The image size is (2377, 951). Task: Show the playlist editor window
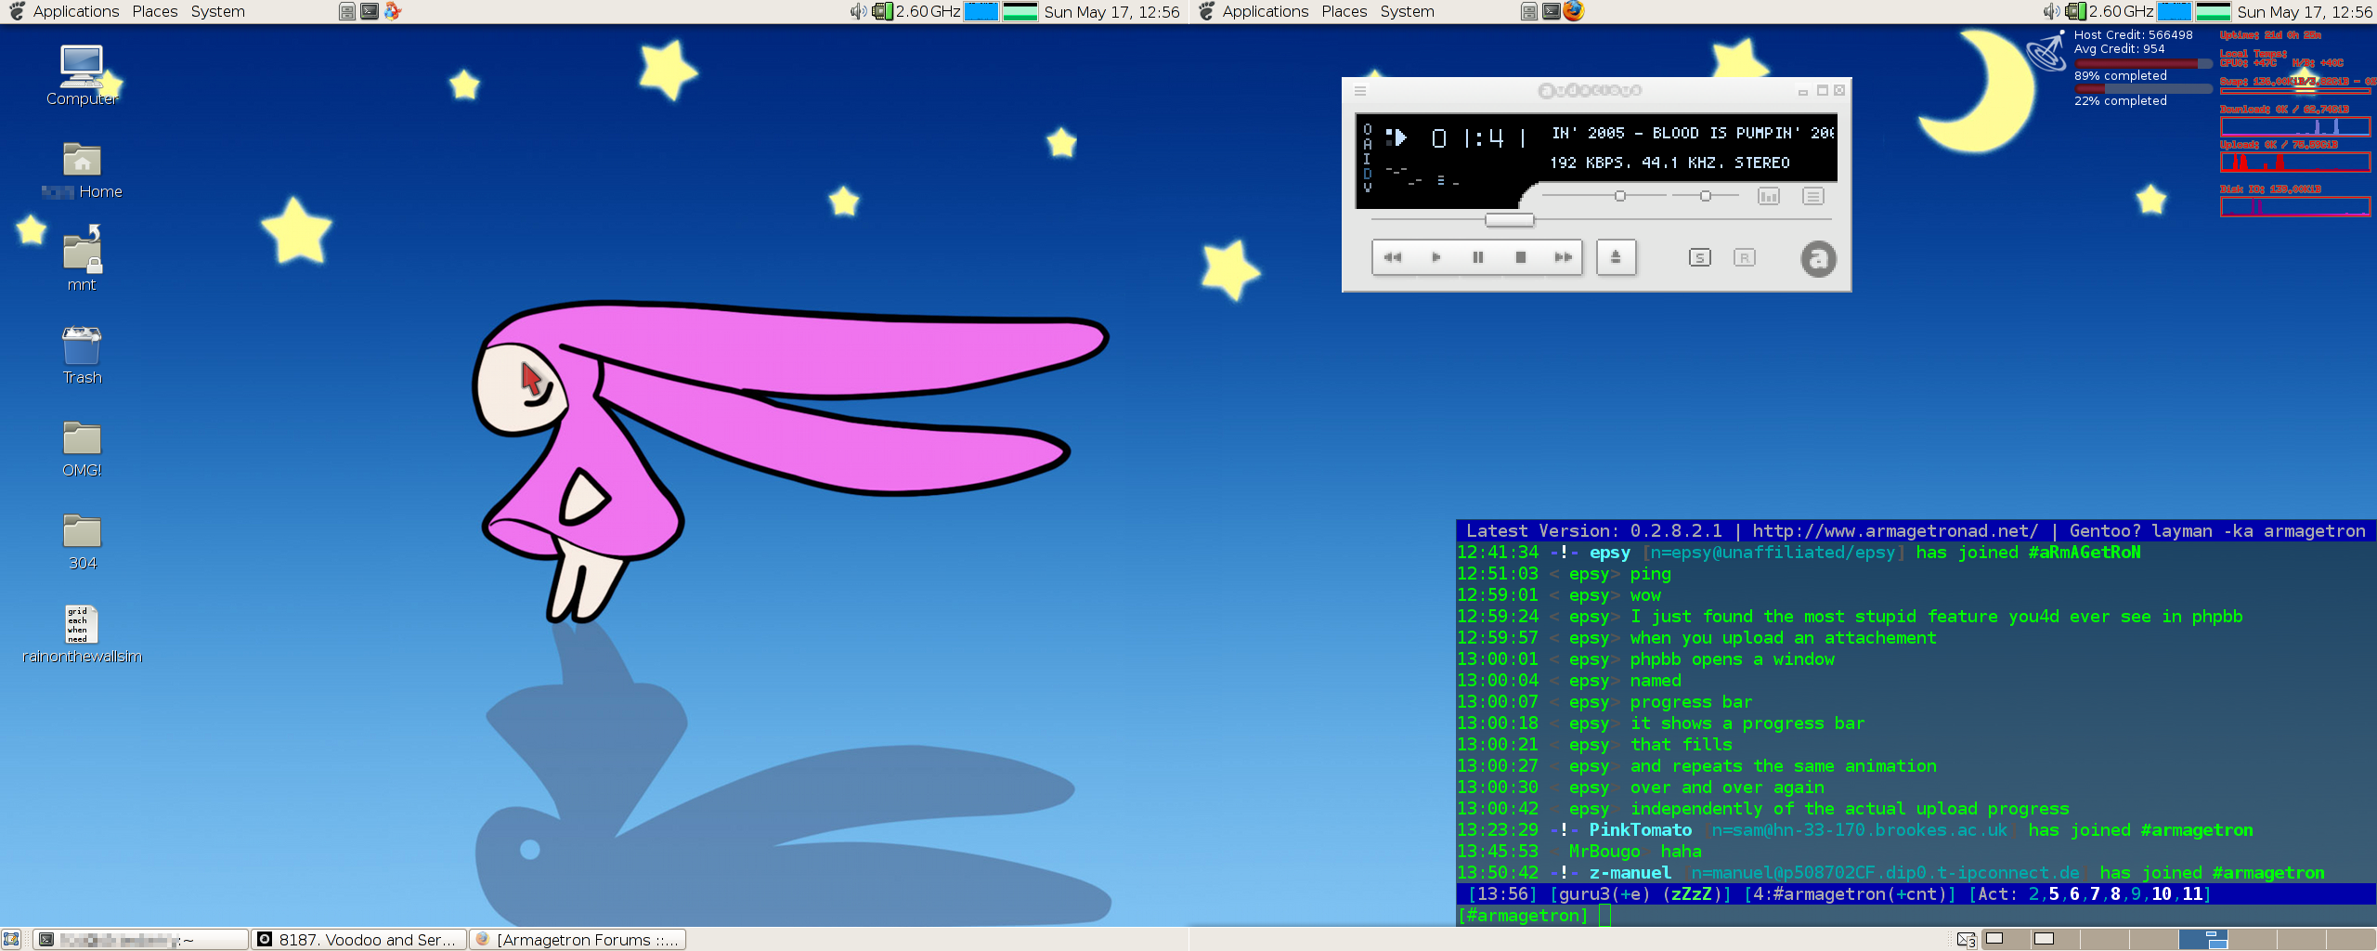pos(1812,196)
